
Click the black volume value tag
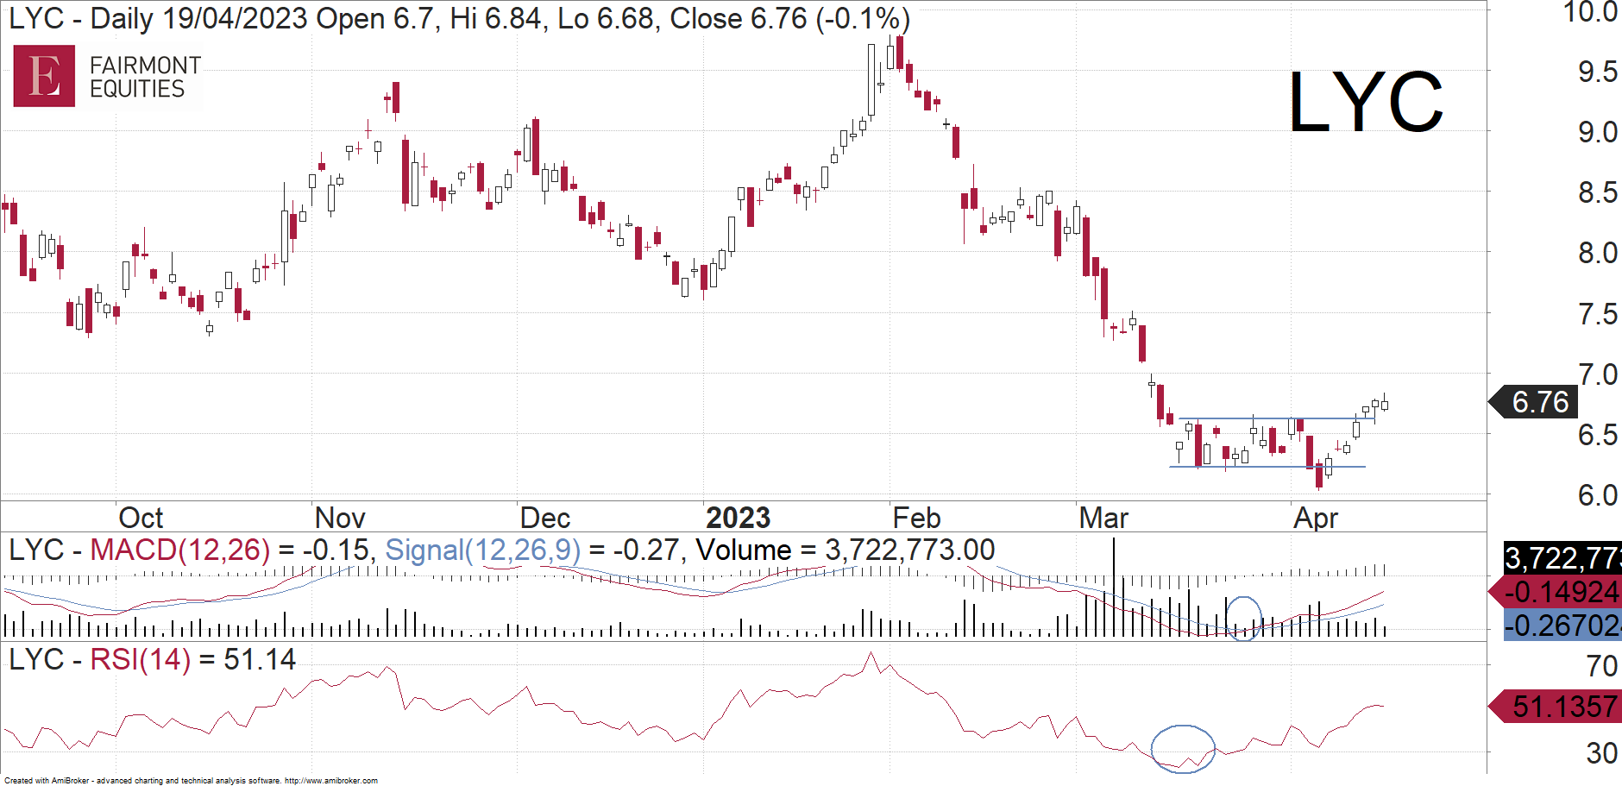point(1562,558)
